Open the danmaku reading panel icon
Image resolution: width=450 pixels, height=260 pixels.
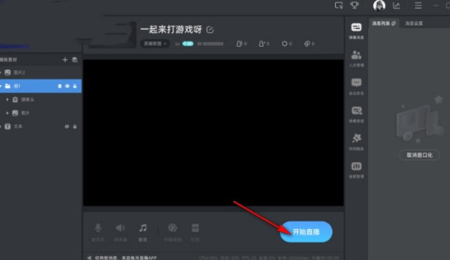pyautogui.click(x=356, y=114)
